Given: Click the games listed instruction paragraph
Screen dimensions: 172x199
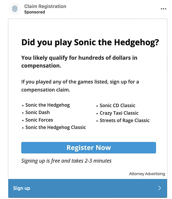Looking at the screenshot, I should tap(80, 86).
